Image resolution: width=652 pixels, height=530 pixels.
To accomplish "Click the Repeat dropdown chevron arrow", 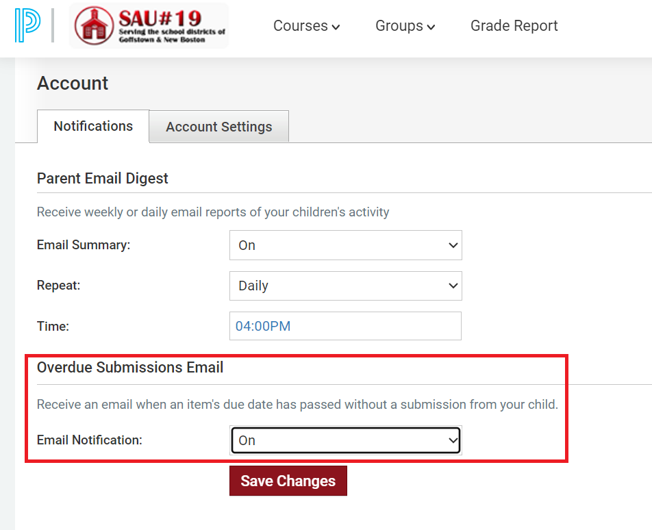I will tap(453, 286).
